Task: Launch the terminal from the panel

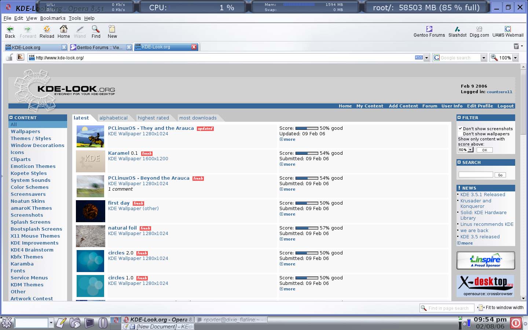Action: pyautogui.click(x=89, y=323)
